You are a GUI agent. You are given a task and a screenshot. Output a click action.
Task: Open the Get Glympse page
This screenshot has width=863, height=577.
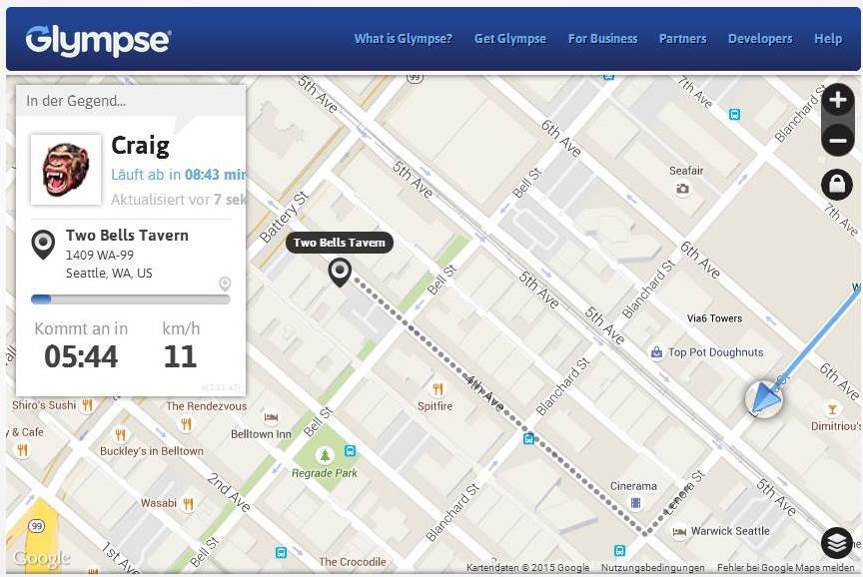tap(509, 39)
